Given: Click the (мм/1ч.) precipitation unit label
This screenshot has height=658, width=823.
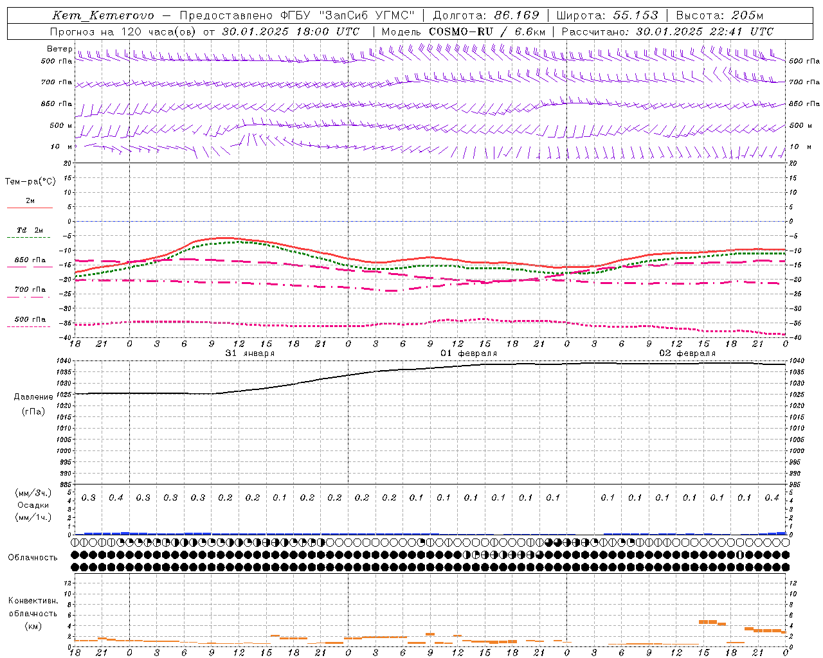Looking at the screenshot, I should point(33,518).
